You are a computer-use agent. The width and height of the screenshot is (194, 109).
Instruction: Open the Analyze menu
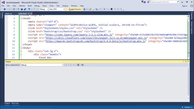pos(65,6)
